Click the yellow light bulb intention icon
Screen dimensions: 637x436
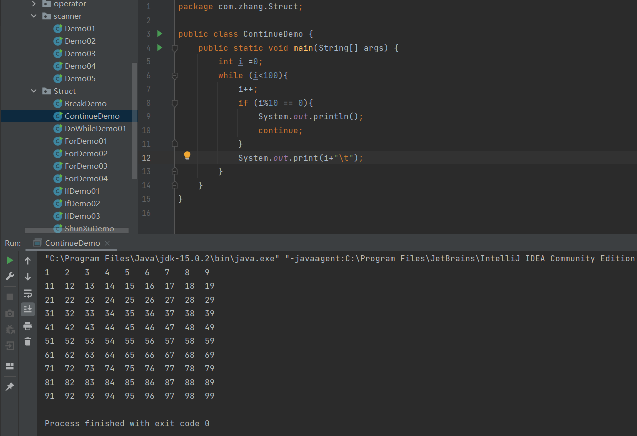pyautogui.click(x=187, y=156)
